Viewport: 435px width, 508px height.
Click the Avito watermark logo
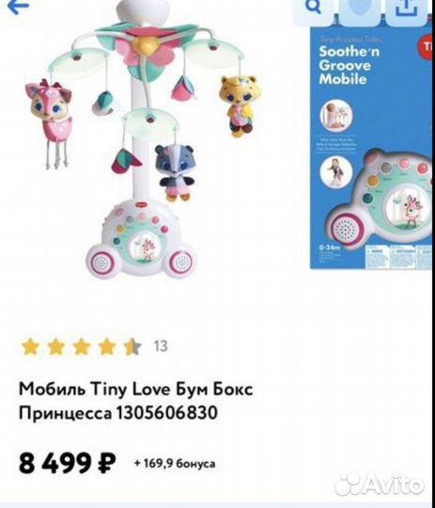pyautogui.click(x=380, y=485)
